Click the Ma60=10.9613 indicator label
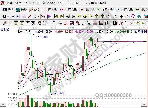Viewport: 148px width, 108px height. click(x=123, y=31)
